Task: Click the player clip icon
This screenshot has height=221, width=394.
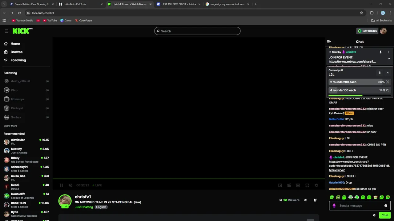Action: tap(289, 185)
